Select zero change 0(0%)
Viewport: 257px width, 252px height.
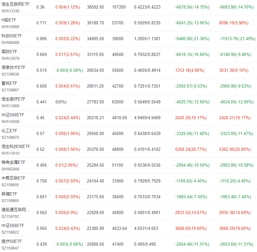[x=61, y=102]
